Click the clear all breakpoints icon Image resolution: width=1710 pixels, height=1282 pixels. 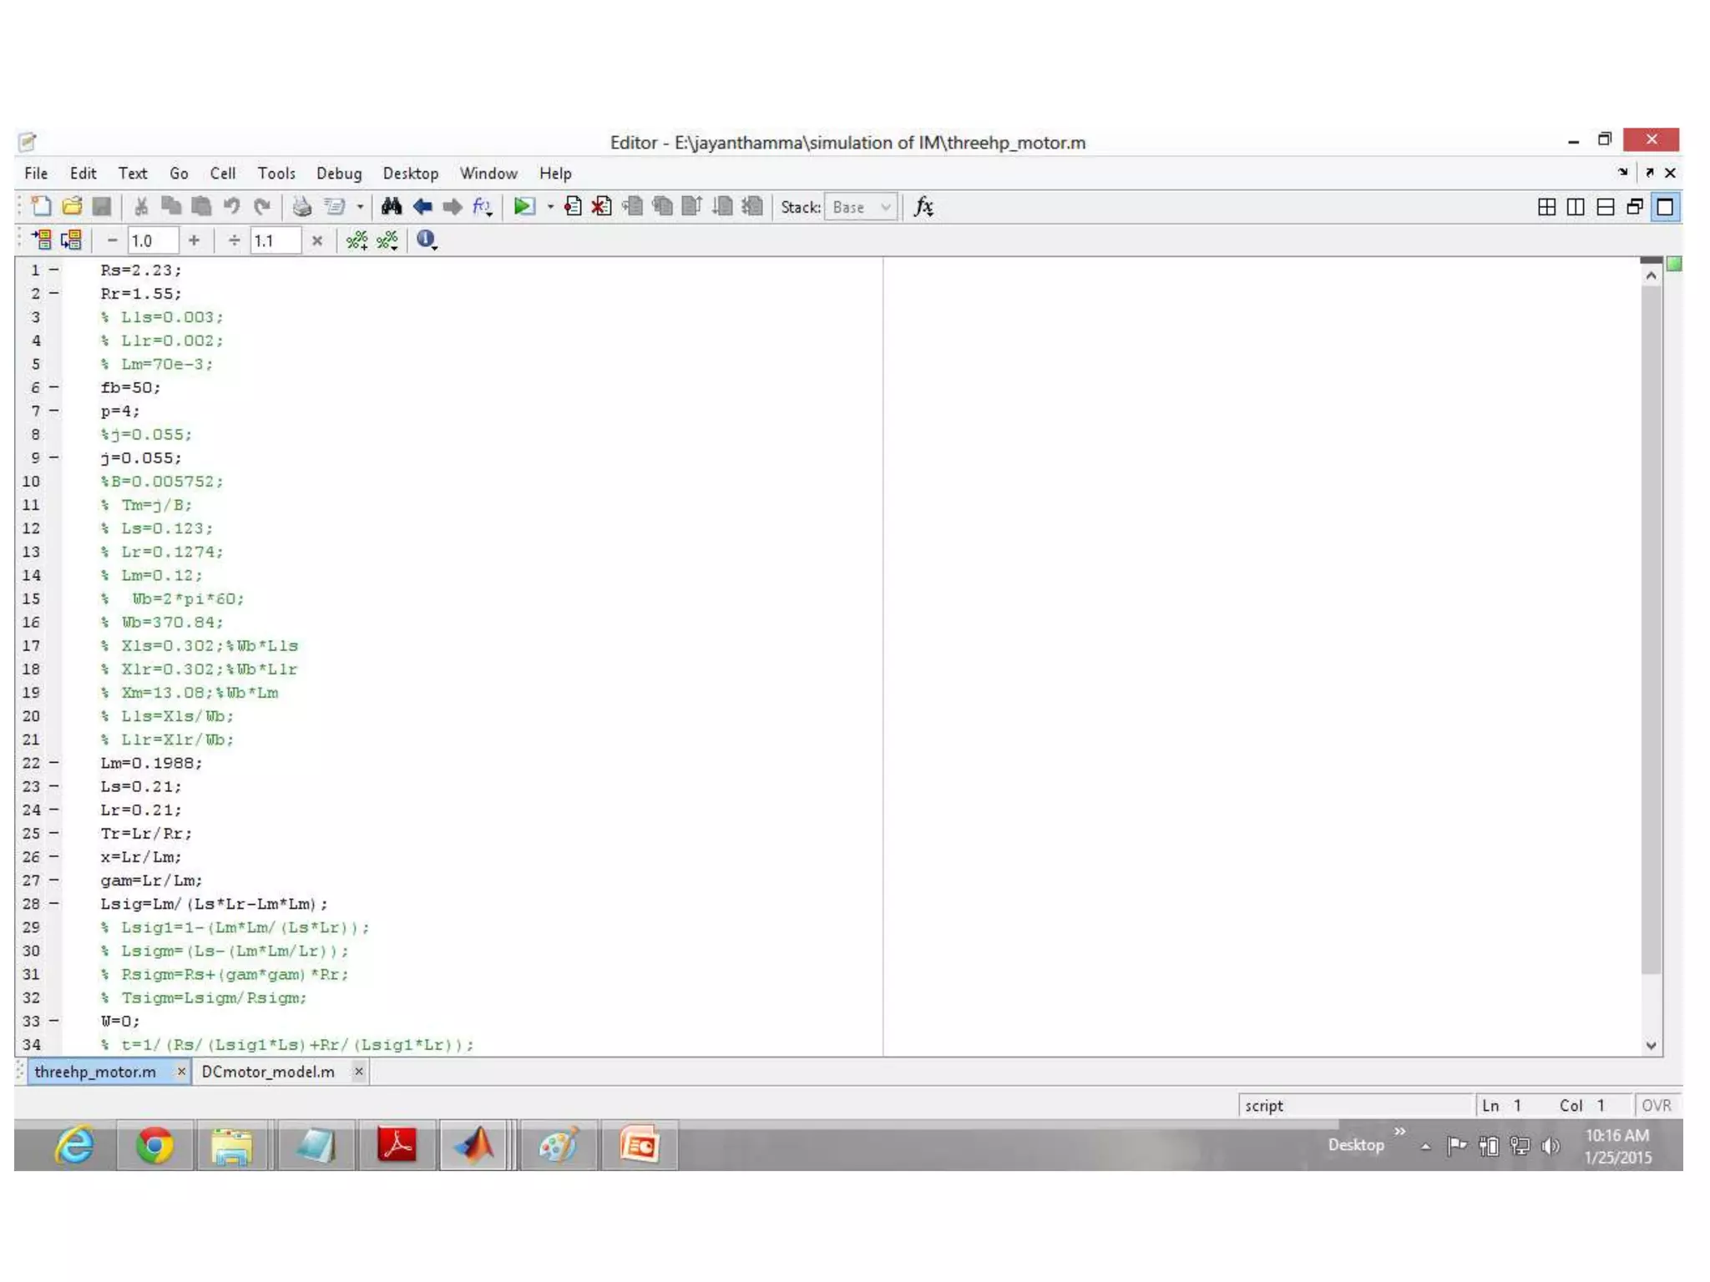coord(601,207)
